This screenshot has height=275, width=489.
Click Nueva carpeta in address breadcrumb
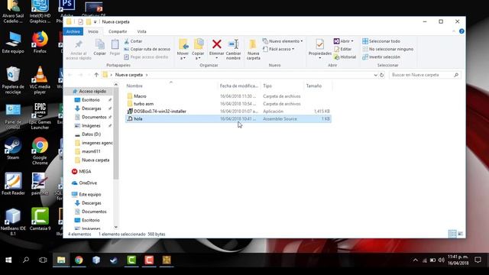coord(129,75)
